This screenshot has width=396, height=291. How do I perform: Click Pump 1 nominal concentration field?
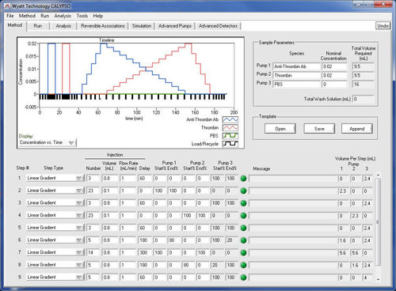334,66
